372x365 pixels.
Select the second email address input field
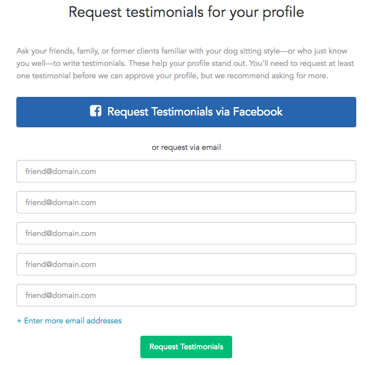(186, 202)
